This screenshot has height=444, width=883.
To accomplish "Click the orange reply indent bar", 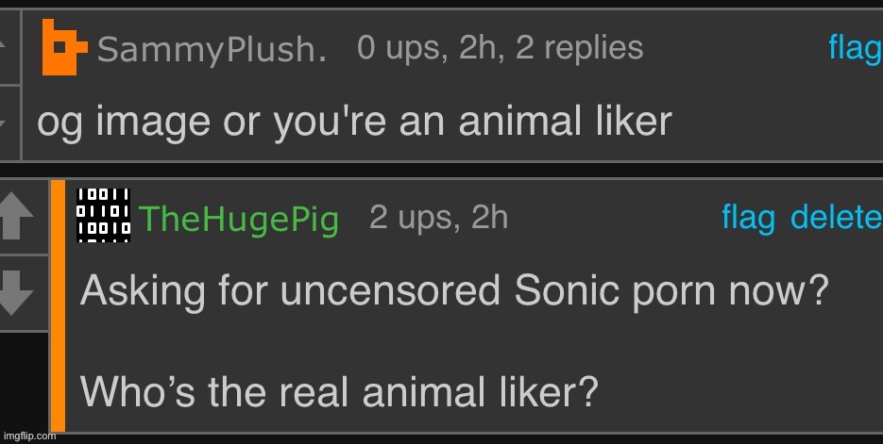I will pyautogui.click(x=58, y=306).
